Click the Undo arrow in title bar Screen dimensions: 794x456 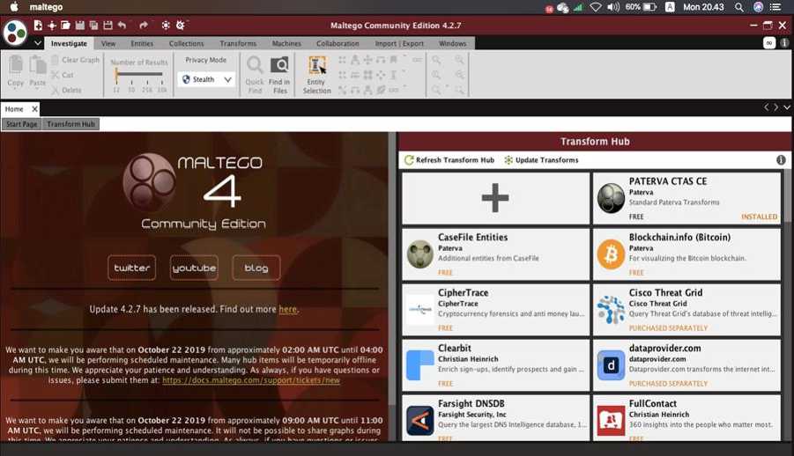tap(122, 25)
